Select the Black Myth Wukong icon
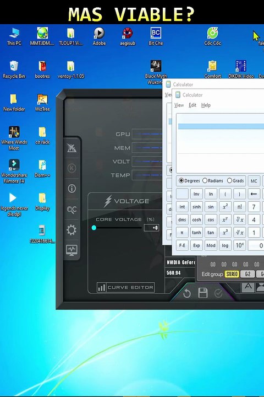Image resolution: width=264 pixels, height=397 pixels. coord(156,72)
